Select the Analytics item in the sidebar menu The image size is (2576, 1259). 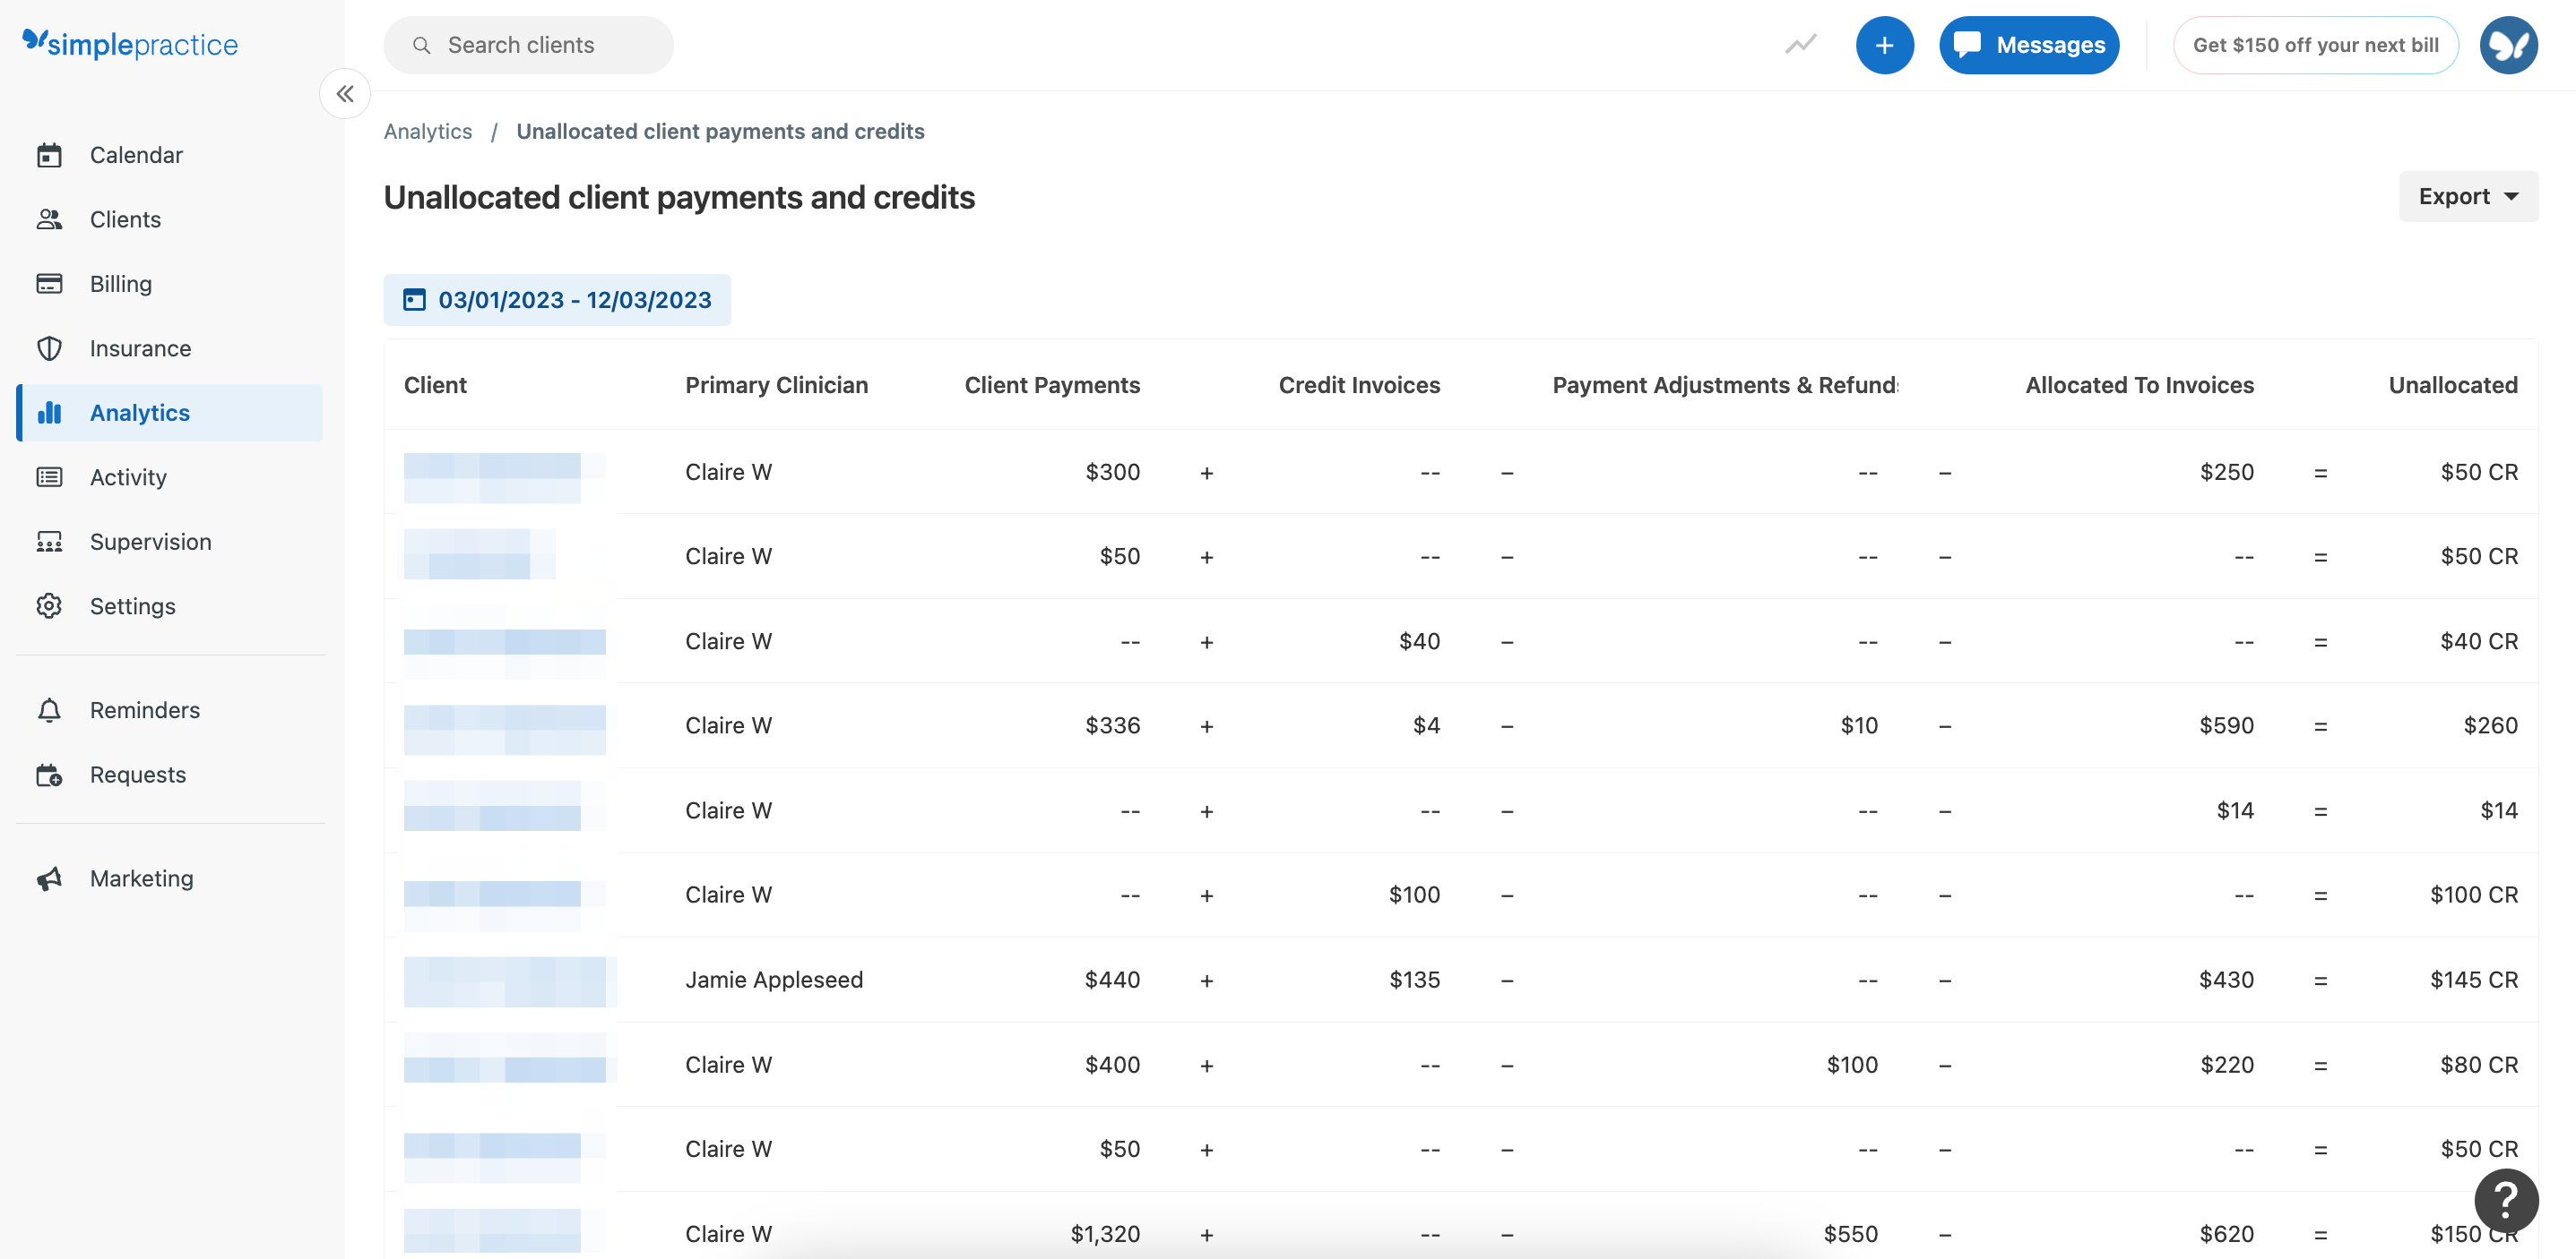click(x=139, y=412)
